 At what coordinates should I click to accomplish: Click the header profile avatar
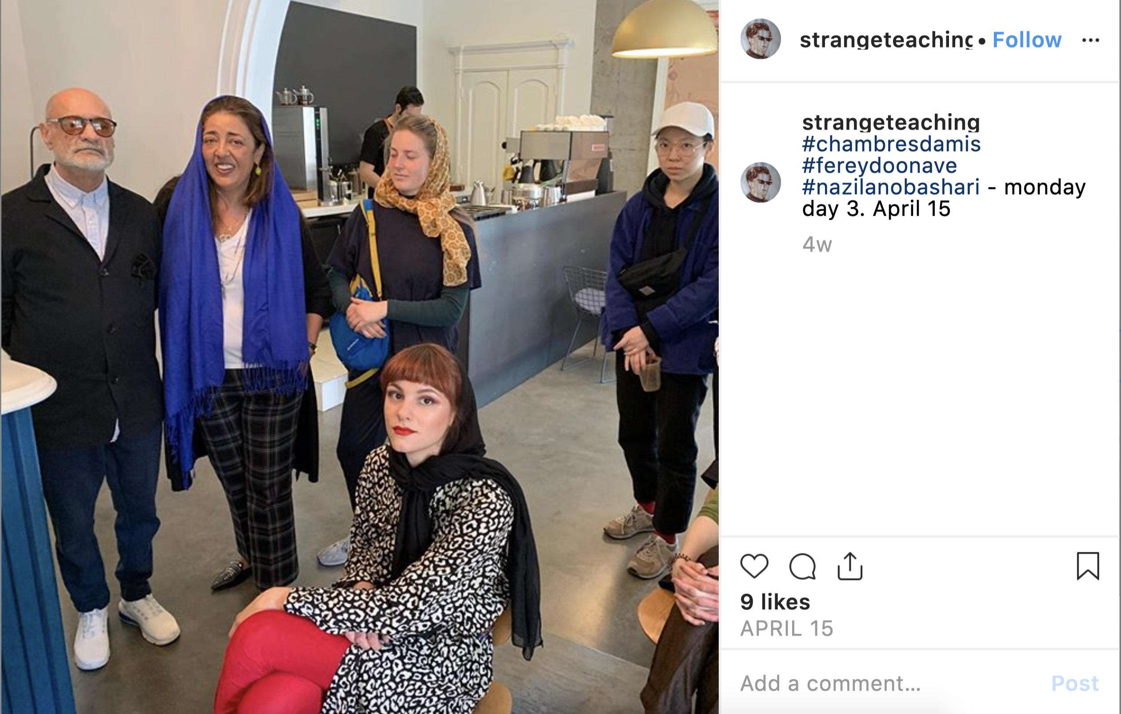(761, 39)
